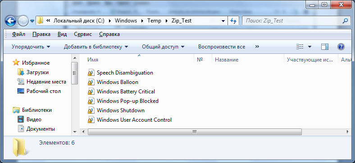Click the refresh icon beside address bar
This screenshot has width=355, height=163.
(233, 21)
